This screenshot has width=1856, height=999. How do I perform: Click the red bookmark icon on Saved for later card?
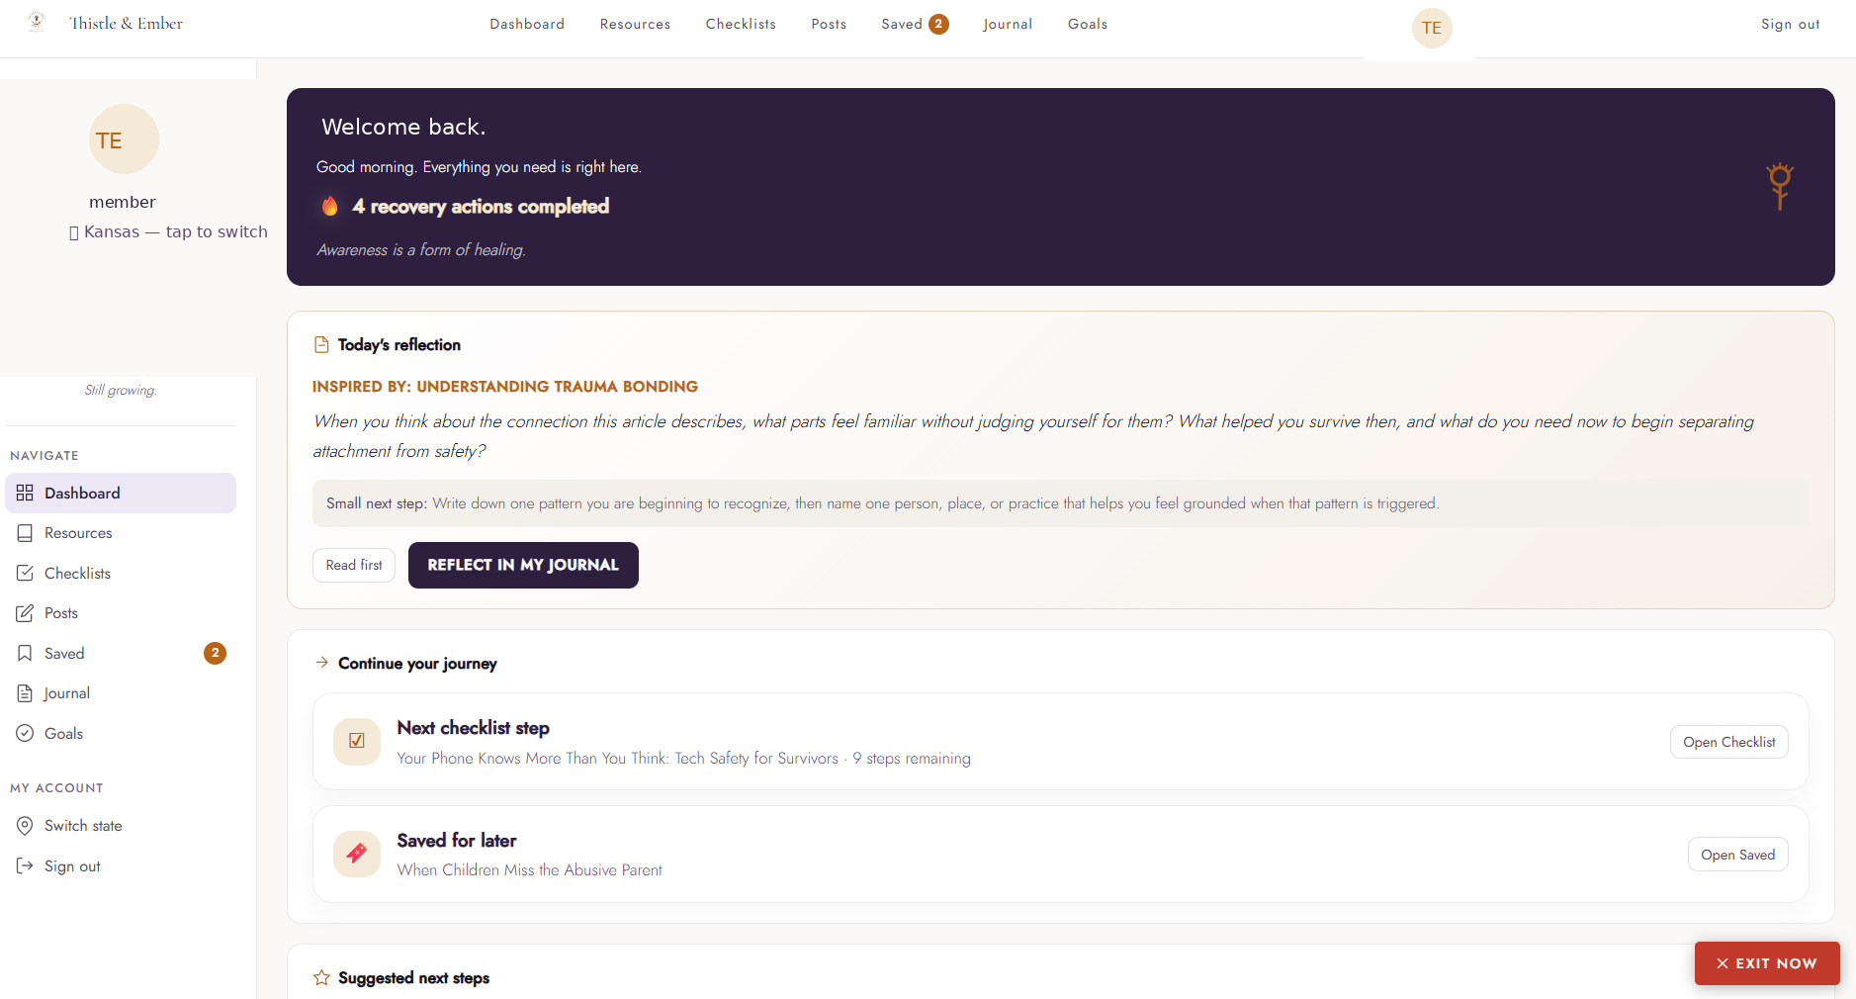pos(357,854)
